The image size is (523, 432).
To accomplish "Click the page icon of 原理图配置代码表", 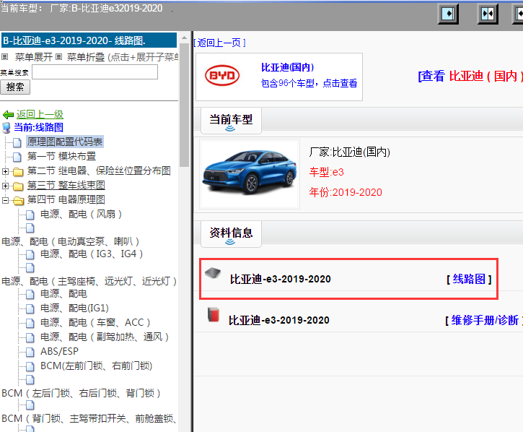I will (17, 142).
